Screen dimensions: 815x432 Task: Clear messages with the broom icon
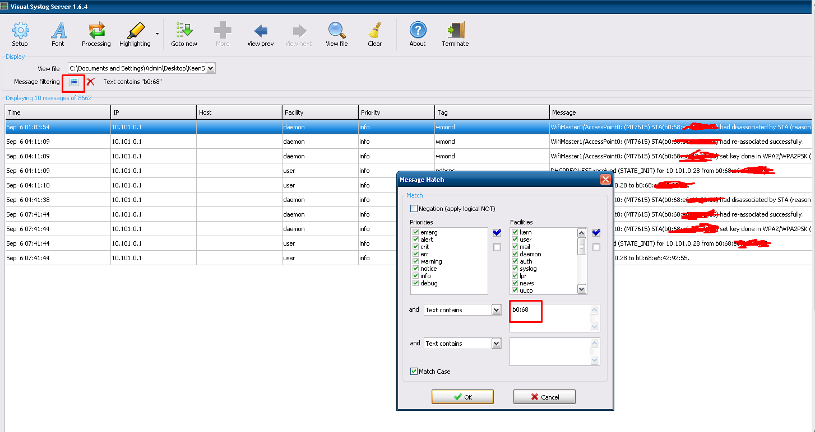coord(374,34)
